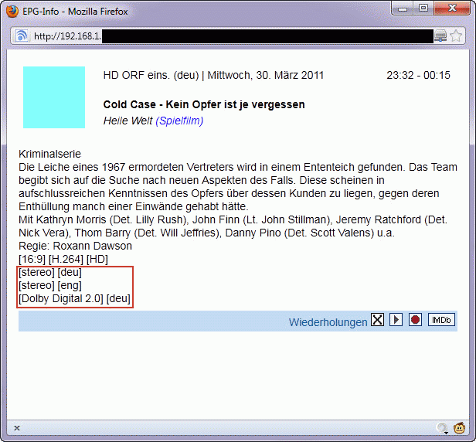This screenshot has height=442, width=476.
Task: Click the line 'Regie: Roxann Dawson'
Action: click(x=75, y=246)
